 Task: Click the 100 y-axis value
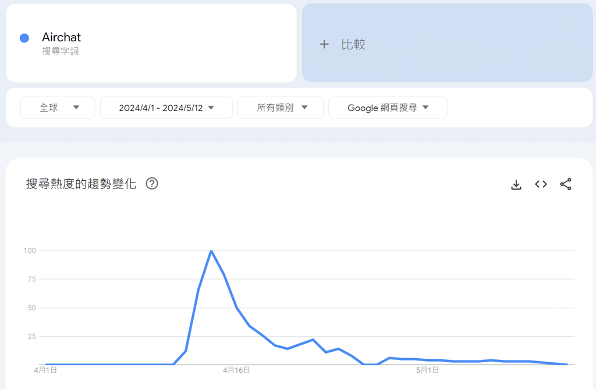(30, 251)
